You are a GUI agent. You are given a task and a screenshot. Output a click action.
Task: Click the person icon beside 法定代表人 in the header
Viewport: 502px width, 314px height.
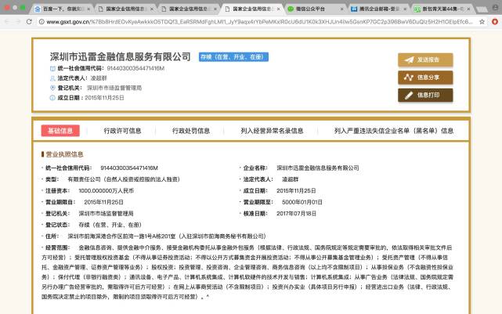(52, 78)
